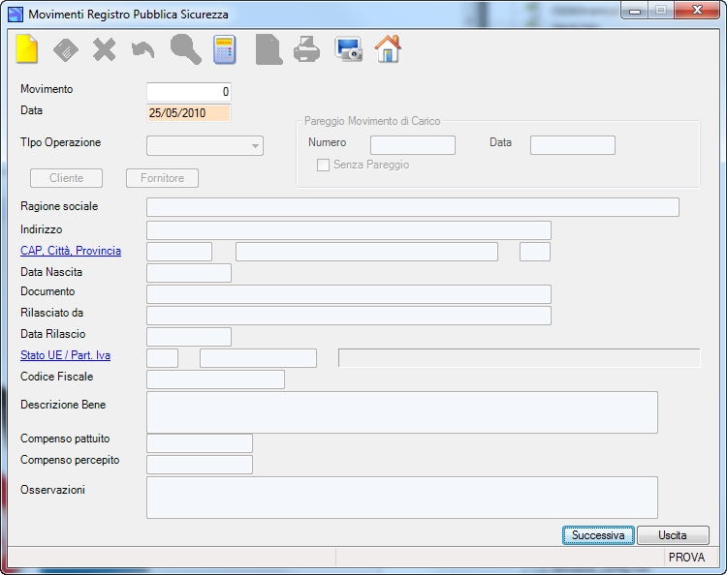Open the CAP, Città, Provincia link
The height and width of the screenshot is (575, 727).
pyautogui.click(x=71, y=251)
